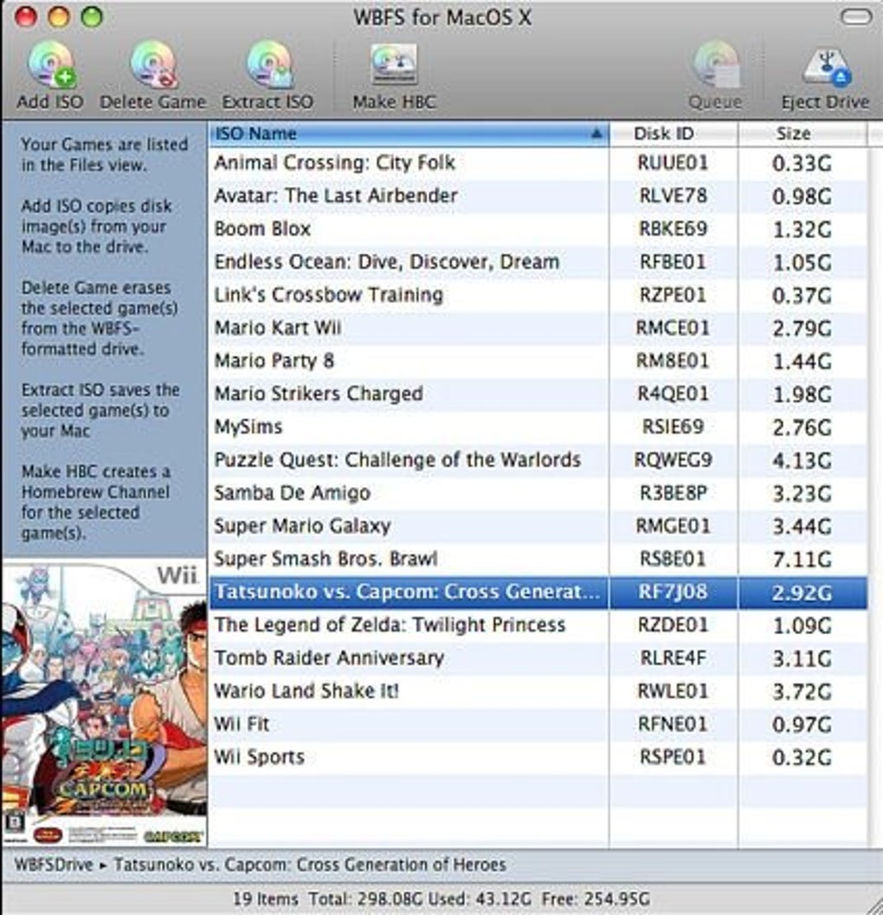Viewport: 883px width, 915px height.
Task: Click Disk ID RQWEG9 cell
Action: pyautogui.click(x=674, y=460)
